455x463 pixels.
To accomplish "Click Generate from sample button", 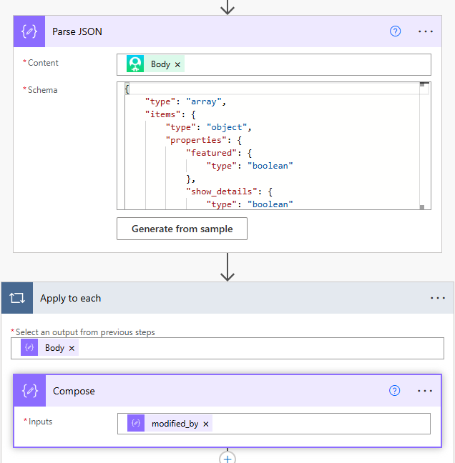I will coord(182,229).
